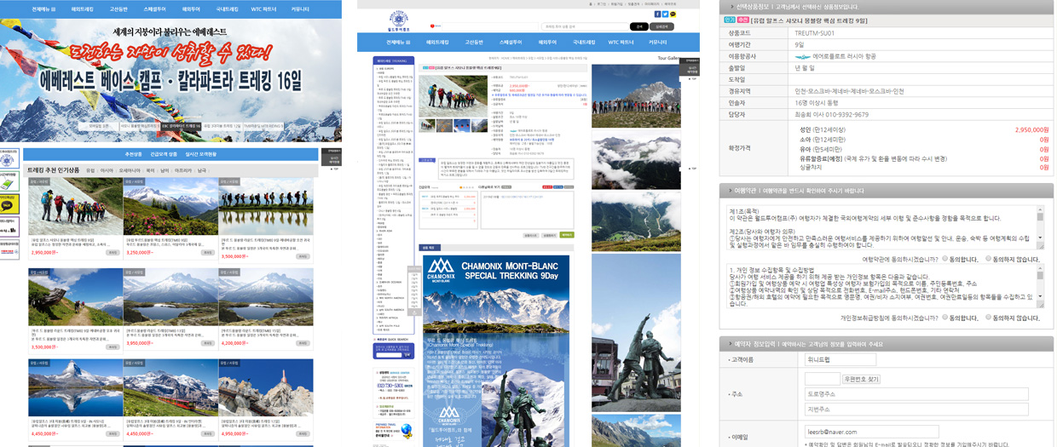Open WTC 파트너 menu on product detail page

point(621,42)
